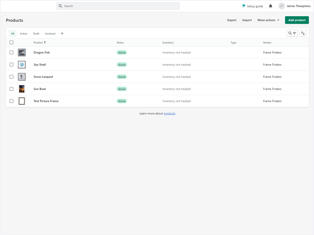Focus the top Search field
314x235 pixels.
point(118,6)
